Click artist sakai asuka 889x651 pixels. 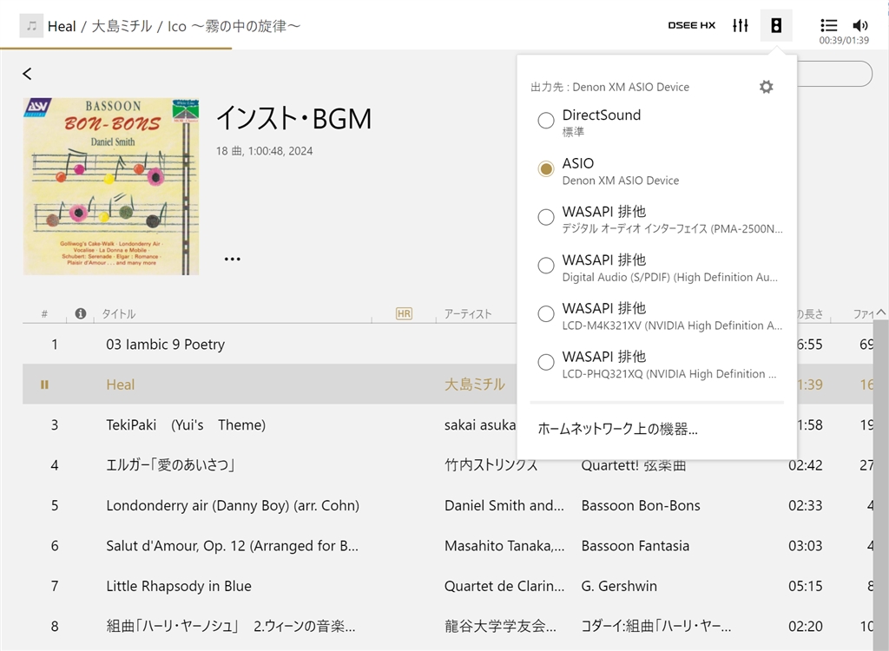(x=479, y=424)
